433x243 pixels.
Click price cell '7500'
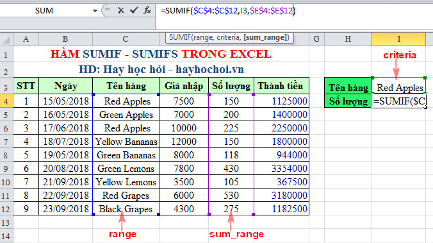click(184, 101)
